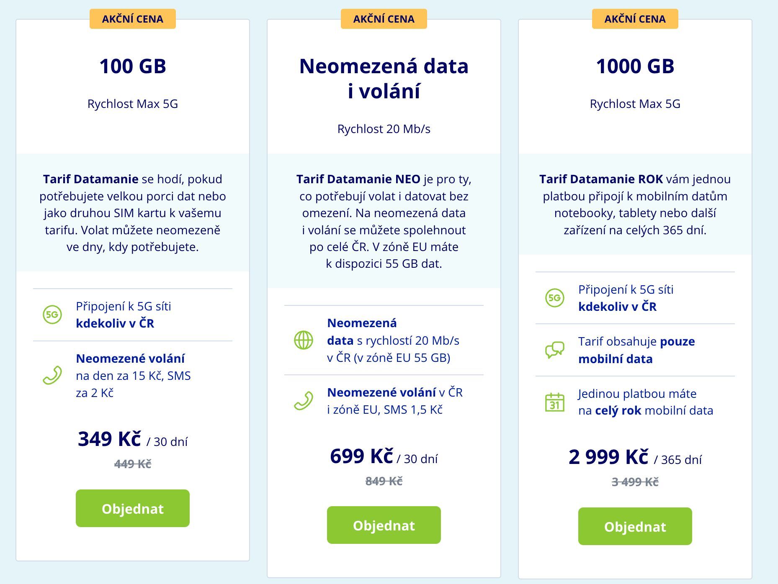Click the crossed-out 449 Kč price
Screen dimensions: 778x584
[x=132, y=464]
